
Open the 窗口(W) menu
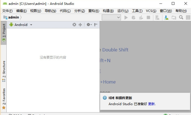click(x=166, y=11)
